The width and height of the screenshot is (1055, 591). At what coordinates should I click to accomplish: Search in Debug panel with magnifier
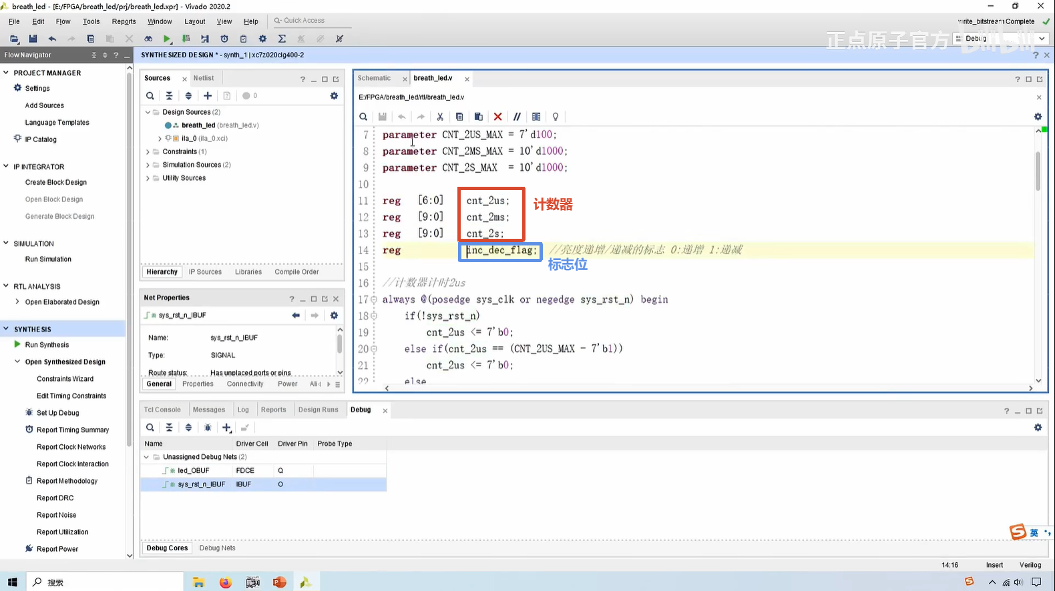click(x=150, y=428)
